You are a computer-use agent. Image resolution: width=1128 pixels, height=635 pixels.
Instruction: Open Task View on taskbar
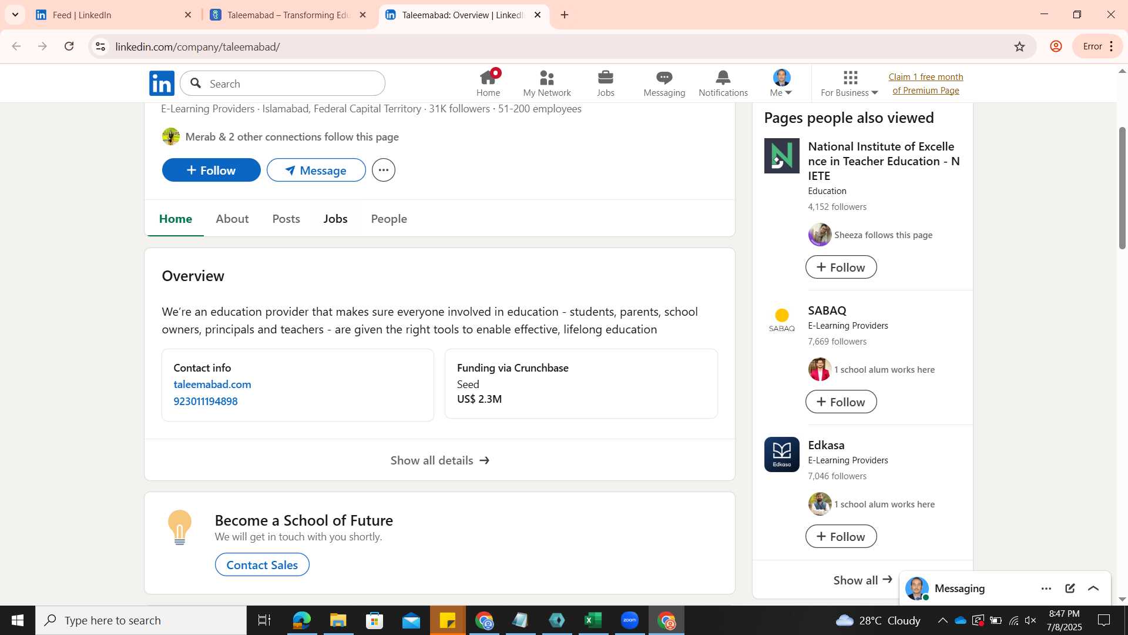click(x=264, y=620)
